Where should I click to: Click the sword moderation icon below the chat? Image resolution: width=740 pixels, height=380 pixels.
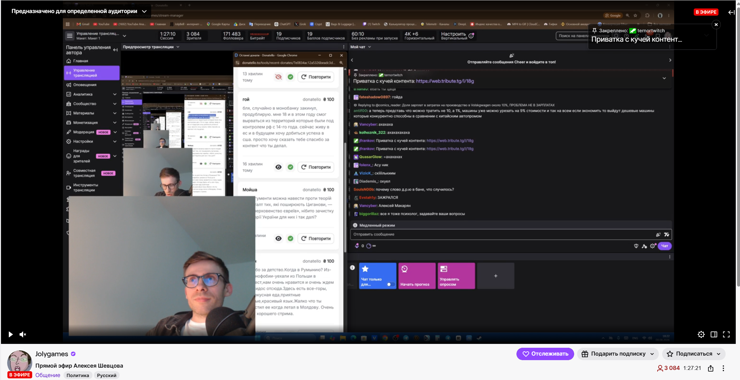(x=644, y=246)
